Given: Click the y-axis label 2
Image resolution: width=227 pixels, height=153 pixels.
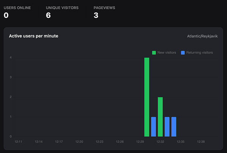Looking at the screenshot, I should click(x=11, y=97).
